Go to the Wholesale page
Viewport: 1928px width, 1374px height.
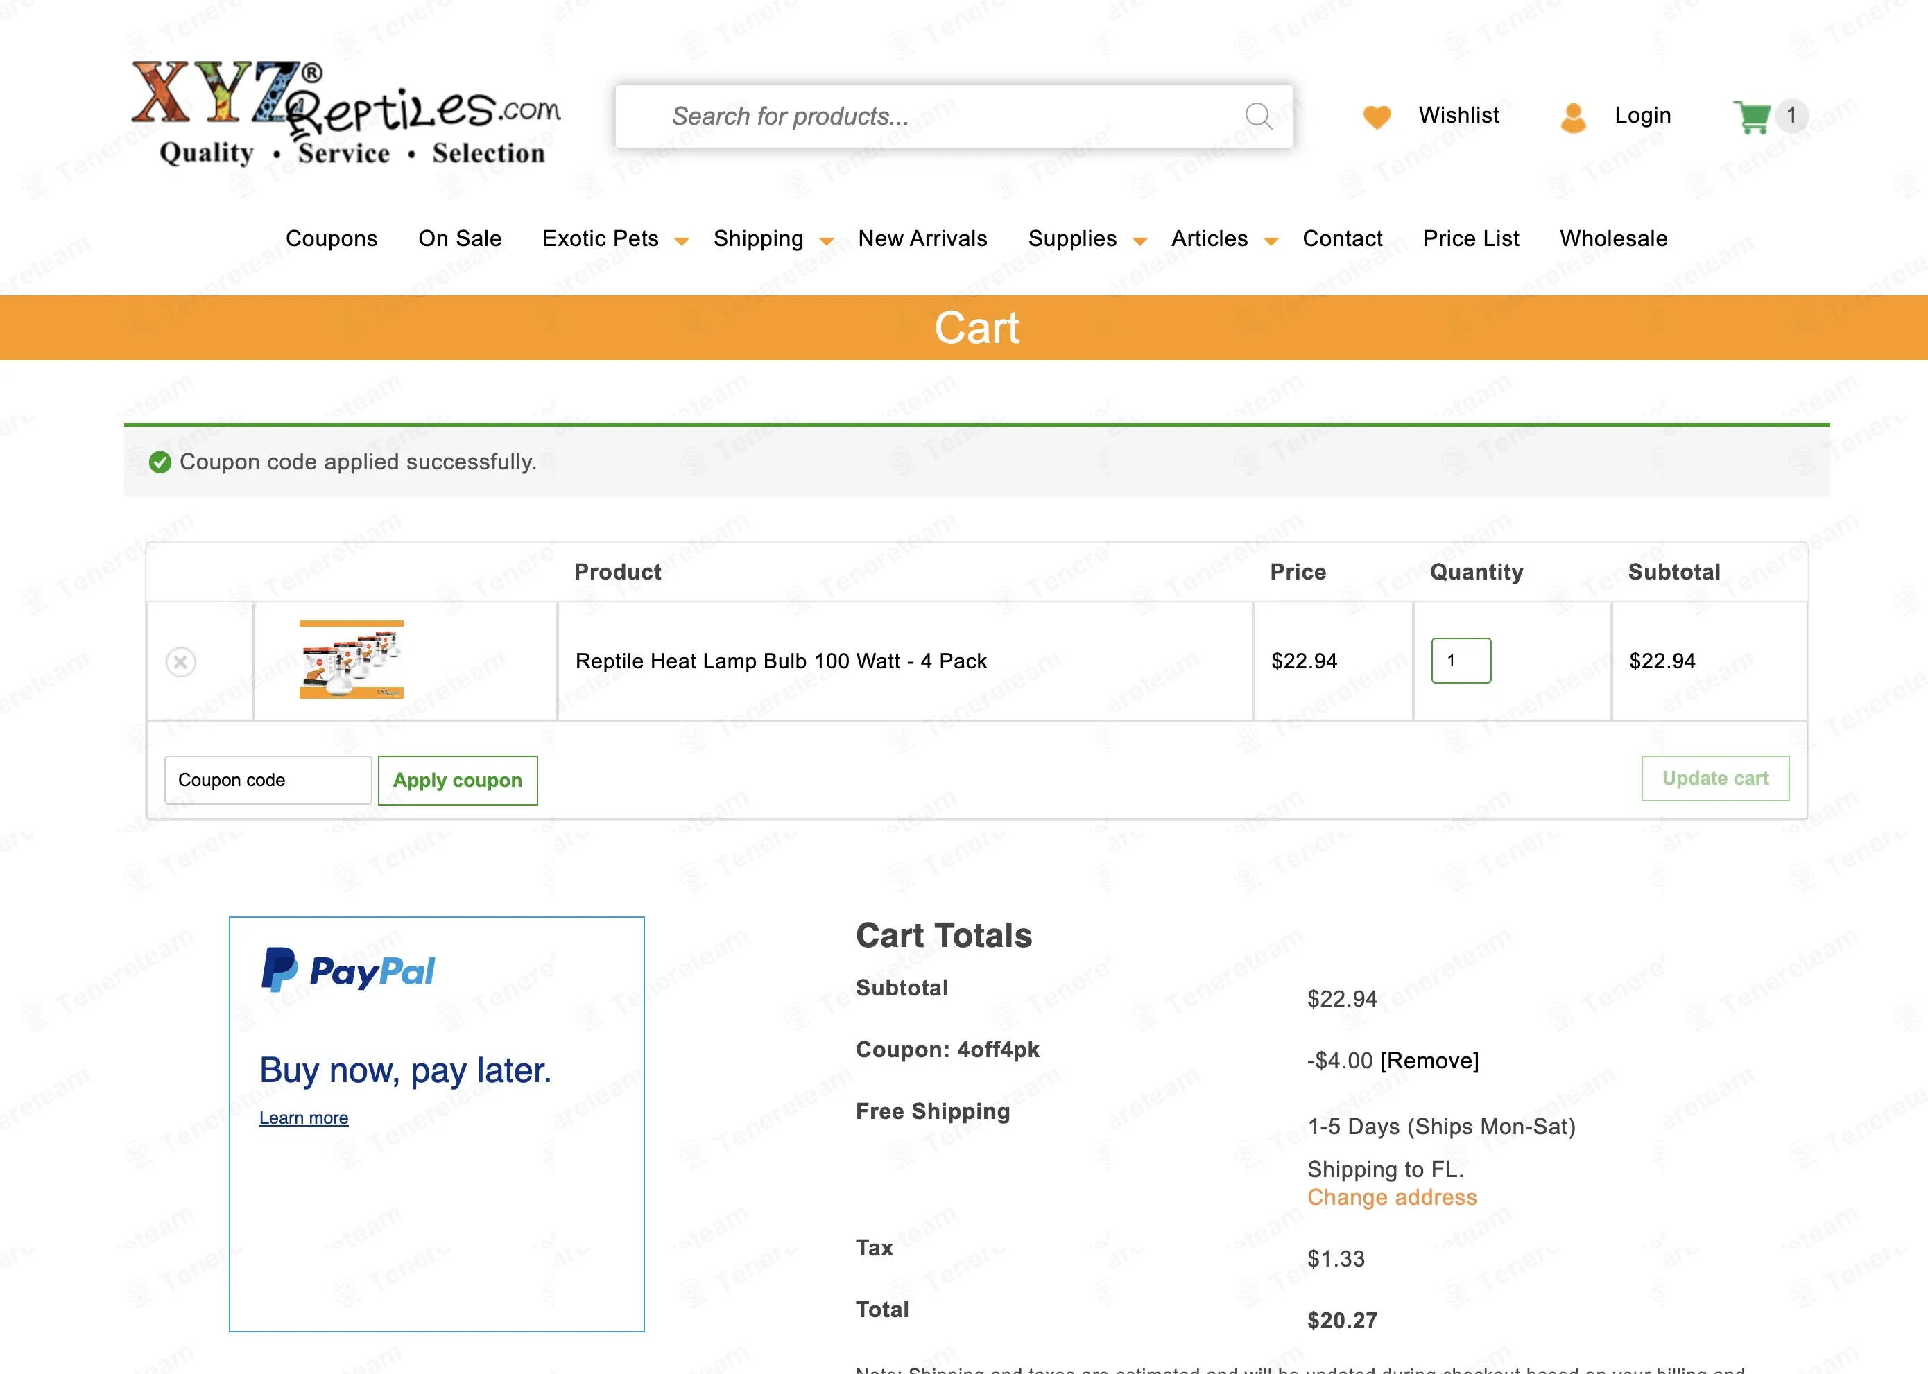click(x=1613, y=238)
